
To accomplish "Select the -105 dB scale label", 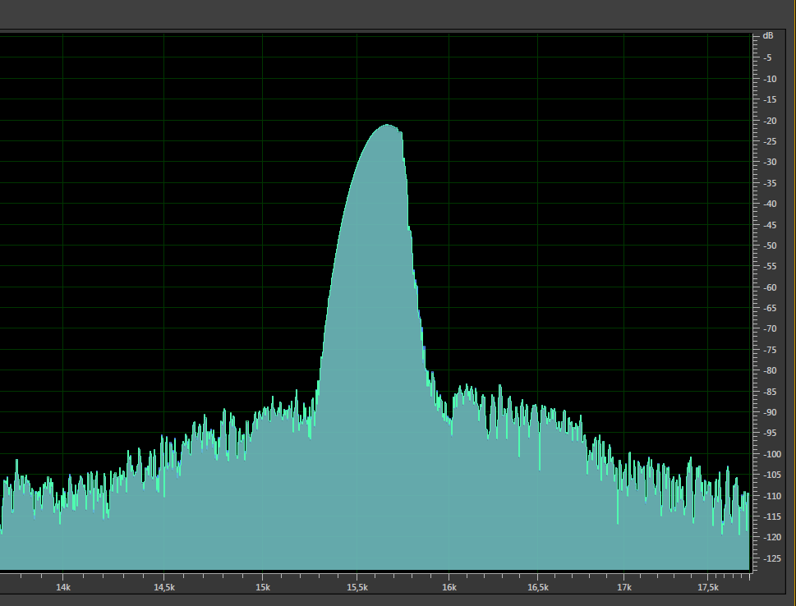I will [x=771, y=475].
